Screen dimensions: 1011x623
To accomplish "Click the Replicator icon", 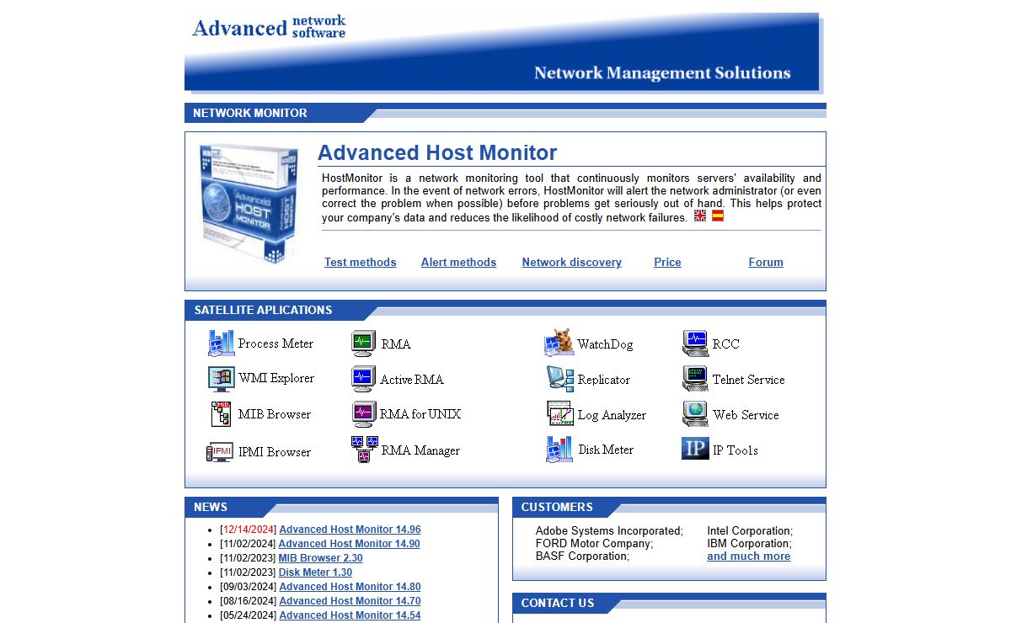I will (559, 379).
